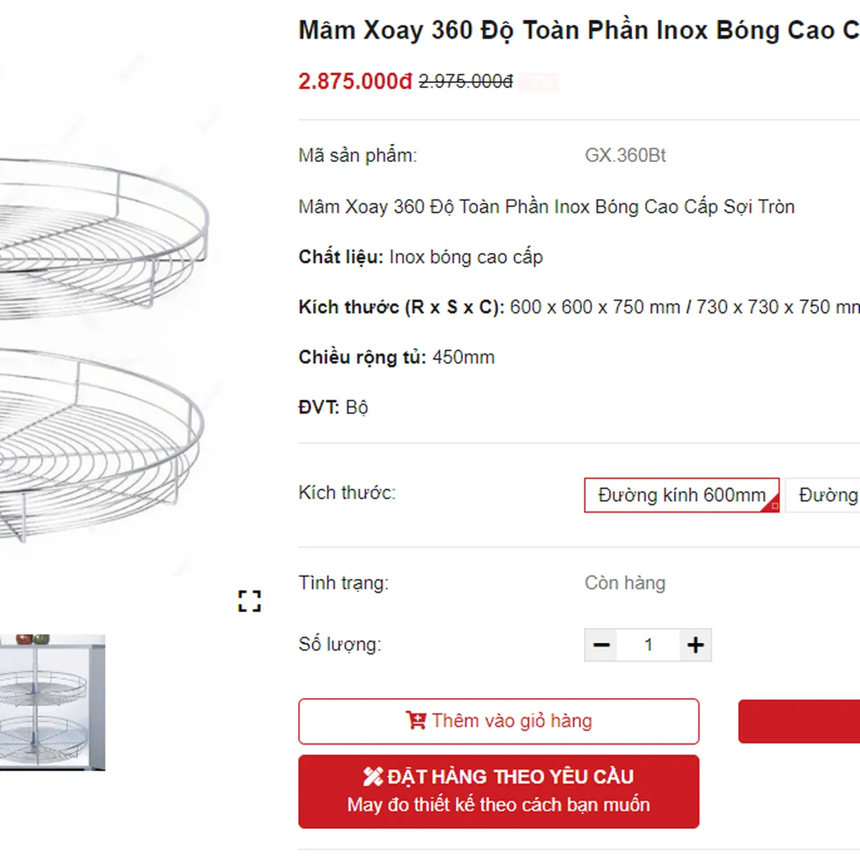The image size is (860, 860).
Task: Open the kitchen cabinet thumbnail image
Action: click(52, 702)
